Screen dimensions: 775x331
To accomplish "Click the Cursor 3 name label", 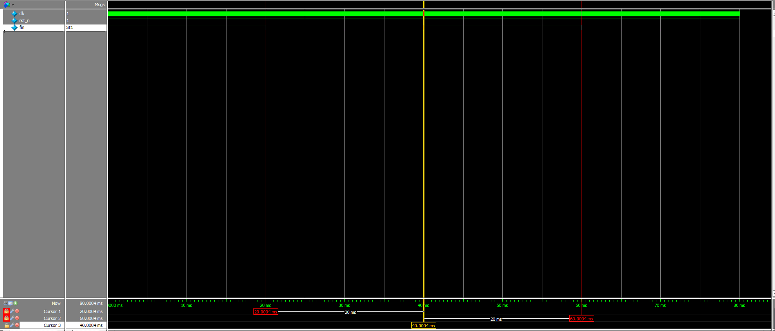I will pyautogui.click(x=52, y=325).
